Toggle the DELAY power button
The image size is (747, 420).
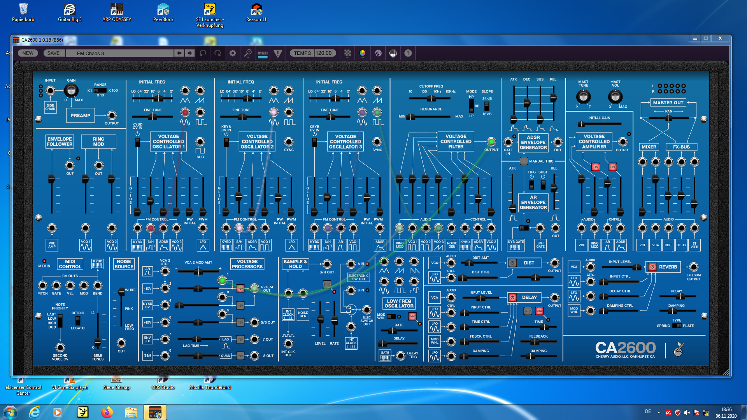(x=512, y=297)
